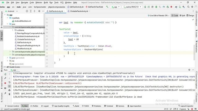This screenshot has width=198, height=111.
Task: Open the Terminal tool window
Action: point(109,106)
